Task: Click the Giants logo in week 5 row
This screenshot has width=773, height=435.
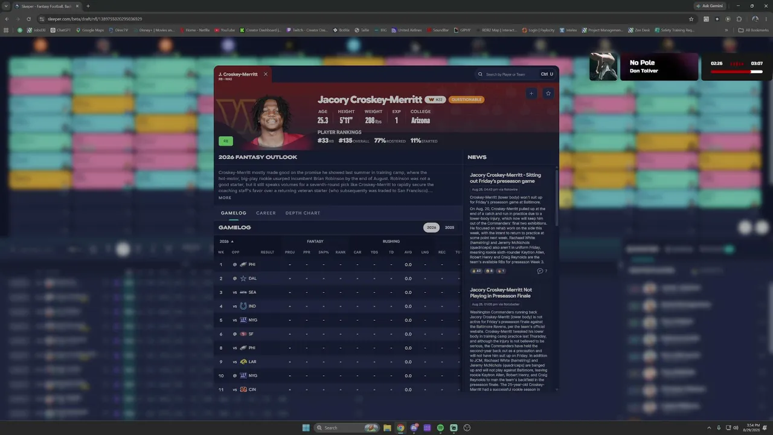Action: 243,320
